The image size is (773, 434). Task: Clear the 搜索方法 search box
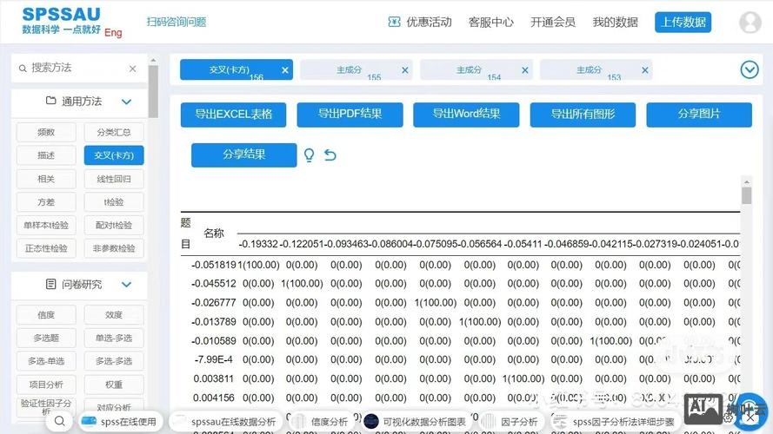coord(133,69)
